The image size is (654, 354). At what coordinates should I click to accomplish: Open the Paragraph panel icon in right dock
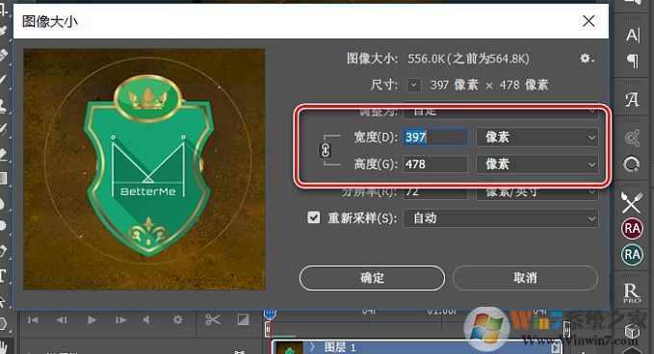click(632, 62)
